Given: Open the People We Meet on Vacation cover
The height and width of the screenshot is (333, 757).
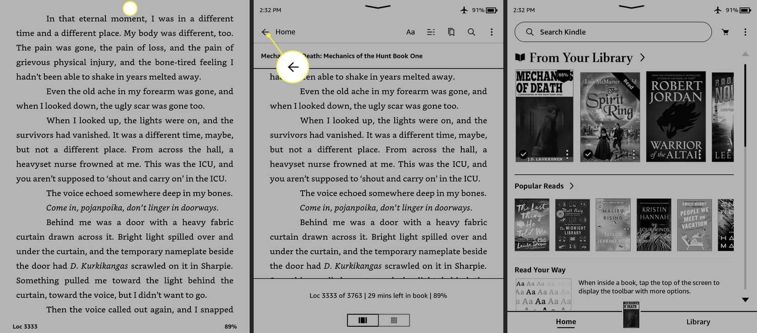Looking at the screenshot, I should point(694,225).
